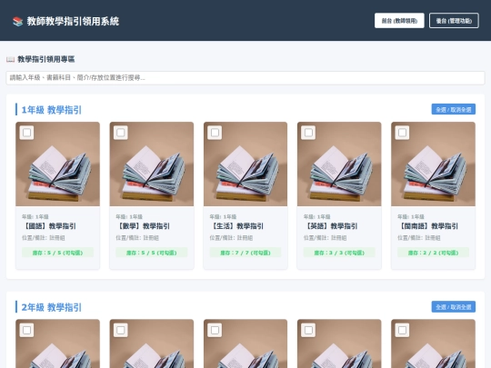Click the 【國語】教學指引 title
Screen dimensions: 491x368
(x=49, y=226)
